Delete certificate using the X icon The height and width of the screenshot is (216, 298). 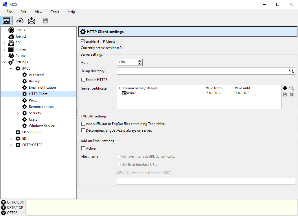[292, 95]
